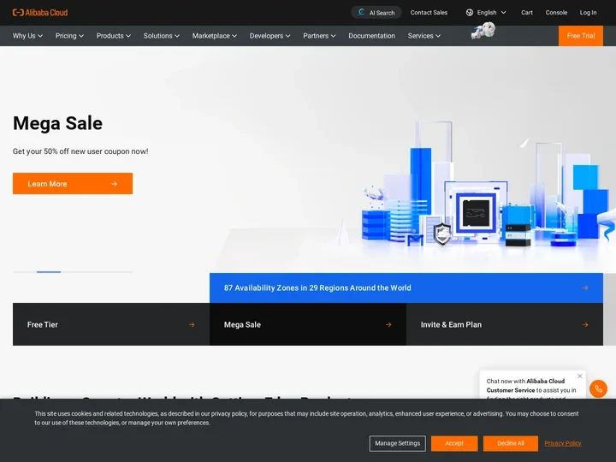Click the orange phone contact icon
Image resolution: width=616 pixels, height=462 pixels.
point(598,389)
